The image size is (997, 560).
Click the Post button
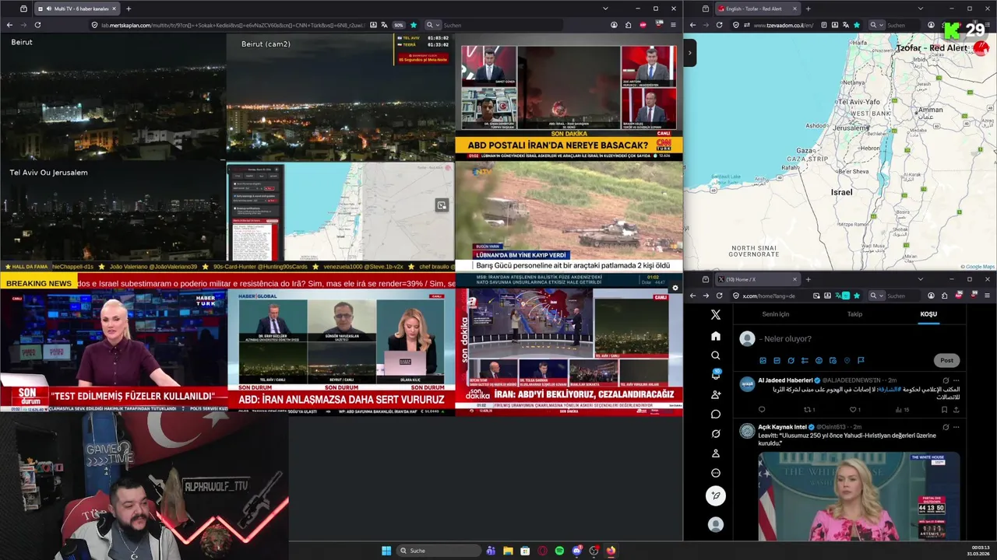[946, 360]
